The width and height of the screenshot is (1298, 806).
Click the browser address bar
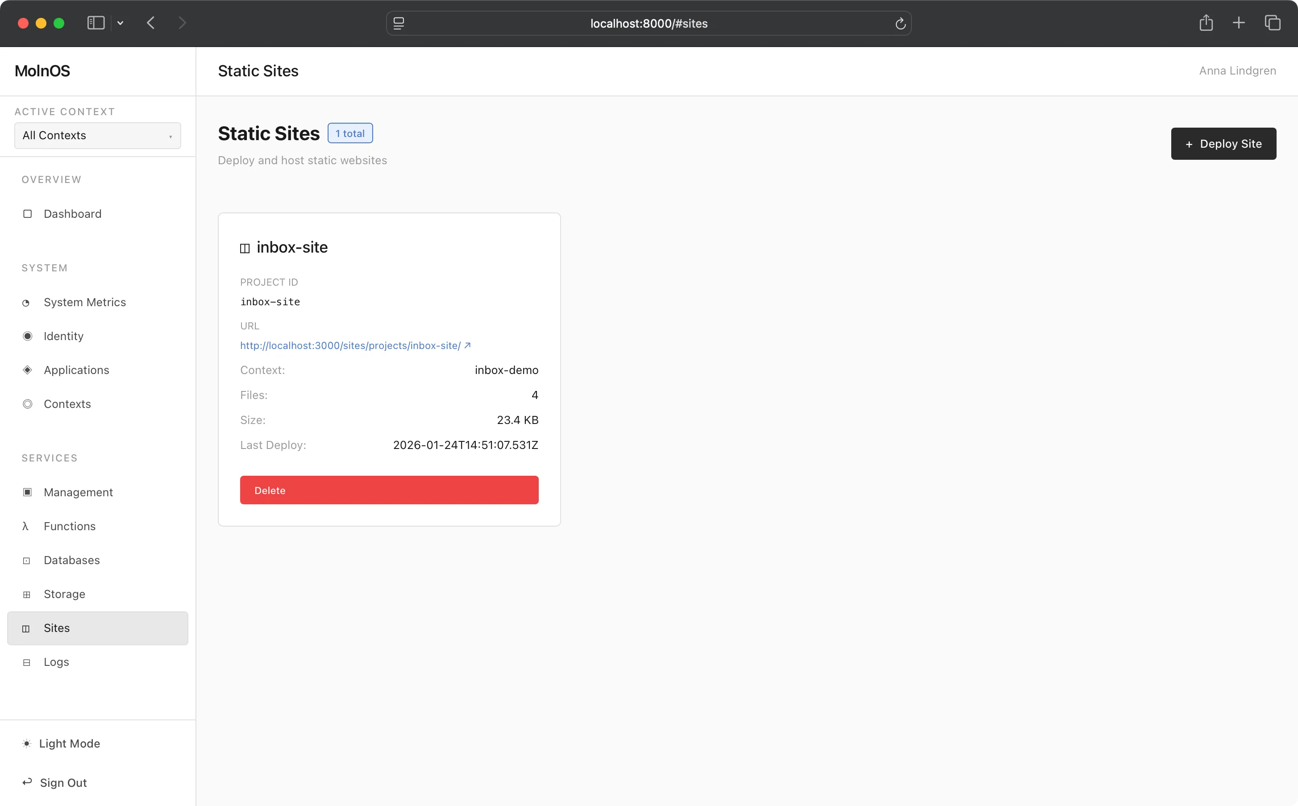(648, 24)
